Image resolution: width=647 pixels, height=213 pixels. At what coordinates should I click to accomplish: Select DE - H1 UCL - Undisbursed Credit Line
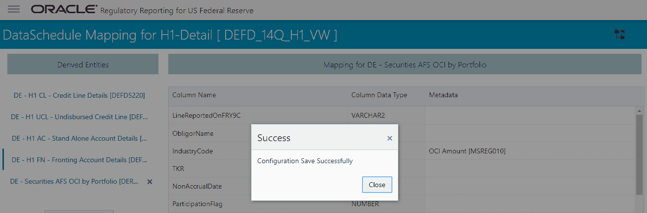[x=79, y=117]
